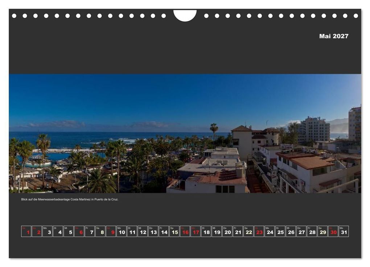The image size is (370, 267).
Task: Select red Sunday day 9
Action: coord(111,231)
